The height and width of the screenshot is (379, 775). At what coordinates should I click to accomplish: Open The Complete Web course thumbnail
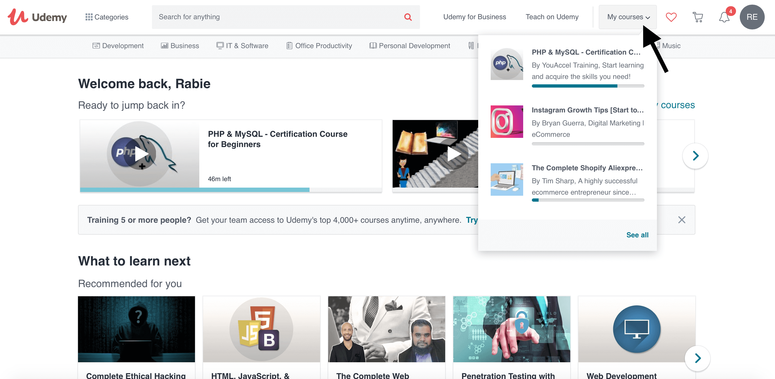click(386, 329)
